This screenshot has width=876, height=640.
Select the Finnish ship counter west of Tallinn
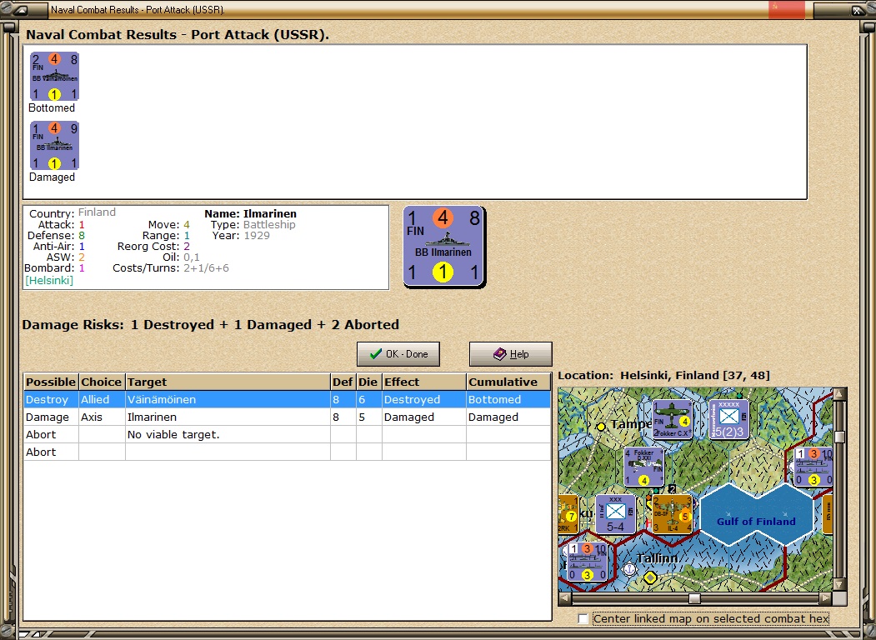click(x=587, y=562)
